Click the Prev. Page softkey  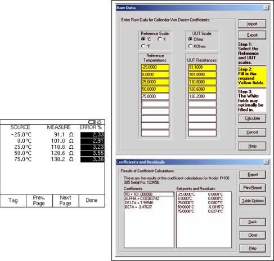tap(39, 201)
